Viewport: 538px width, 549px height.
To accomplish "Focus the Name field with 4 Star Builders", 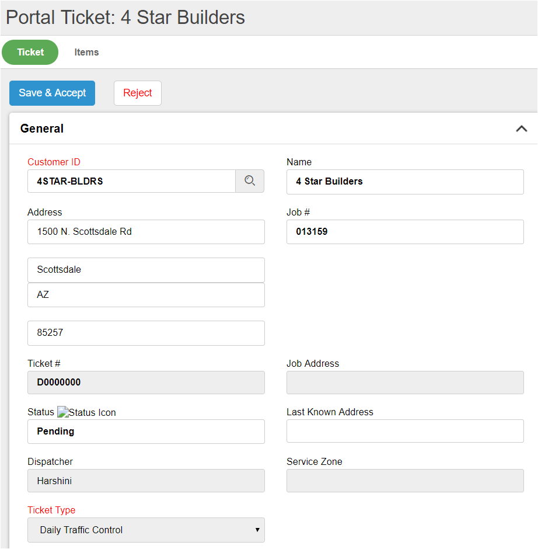I will coord(405,182).
